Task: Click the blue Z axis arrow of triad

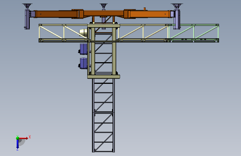Action: click(18, 145)
